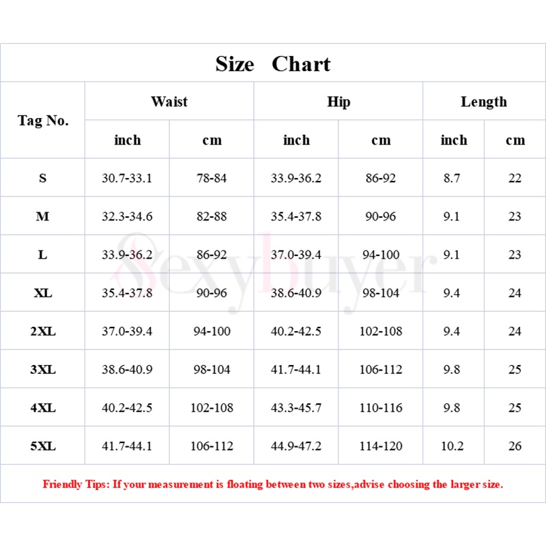Click hip cm value 110-116
Image resolution: width=546 pixels, height=546 pixels.
click(381, 407)
